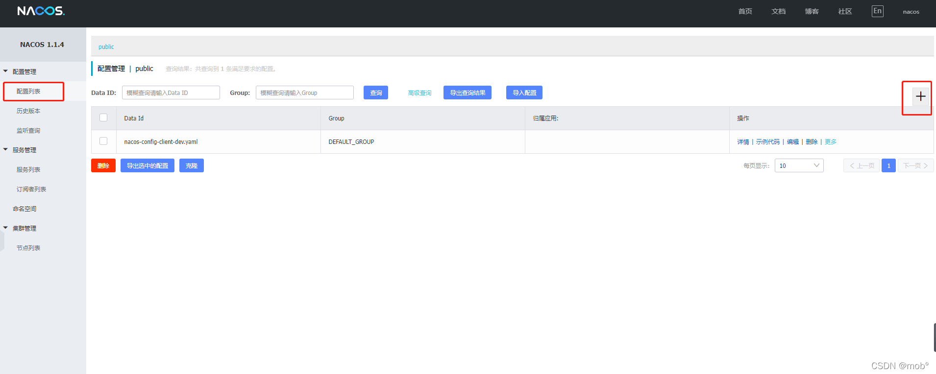Open 社区 in top navigation
The image size is (936, 374).
tap(845, 11)
